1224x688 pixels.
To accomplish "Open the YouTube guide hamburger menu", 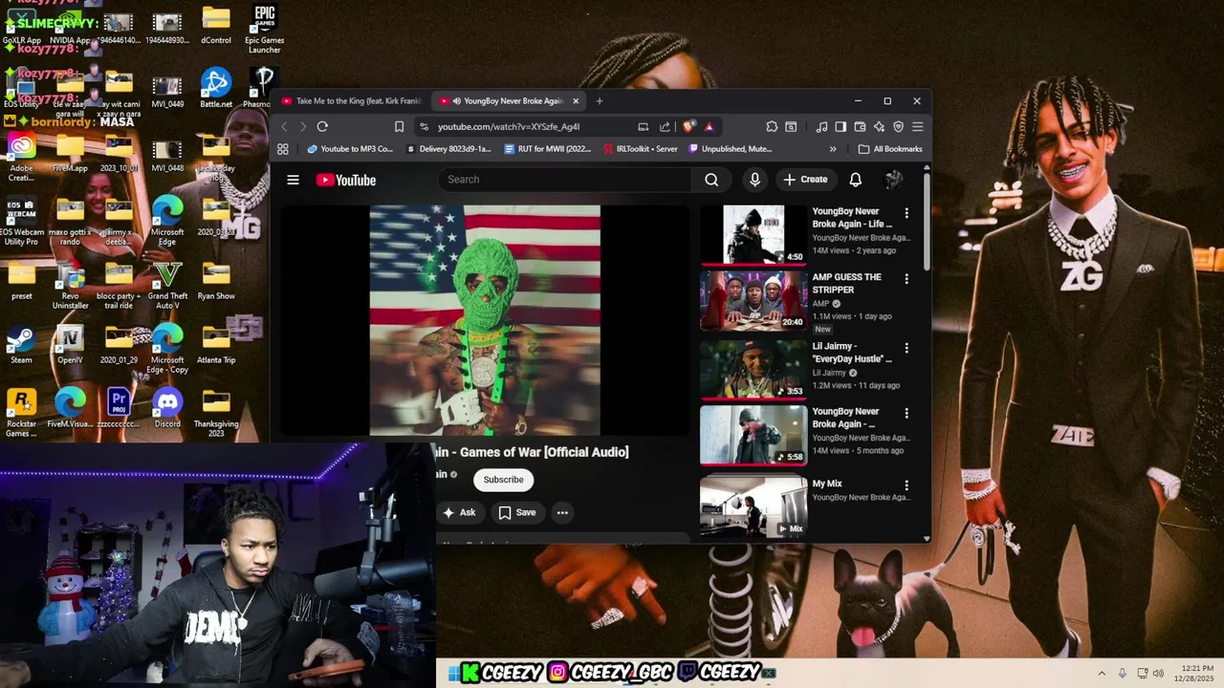I will 294,180.
